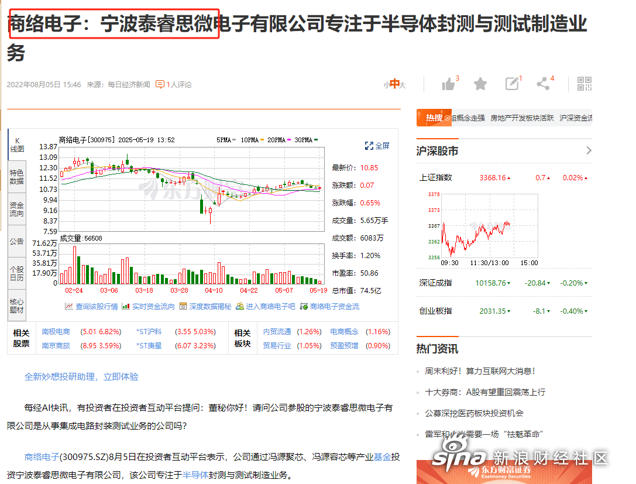Open 上证指数 index link
The height and width of the screenshot is (484, 636).
[436, 178]
